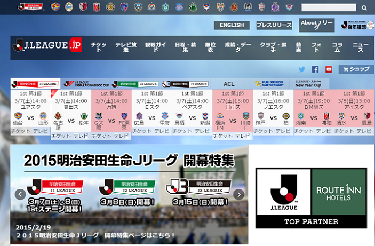
Task: Open 動画 in main navigation
Action: click(298, 47)
